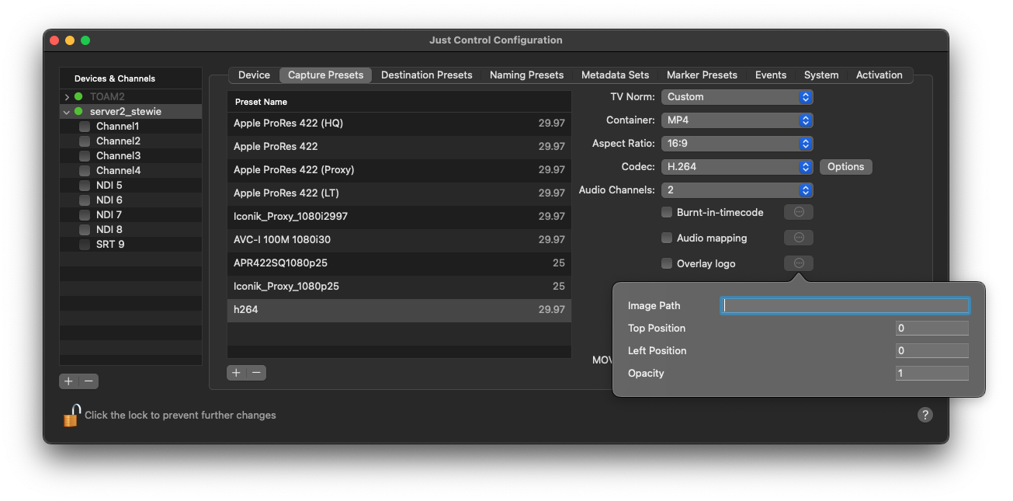Add a new device with plus button
1013x501 pixels.
[x=69, y=381]
